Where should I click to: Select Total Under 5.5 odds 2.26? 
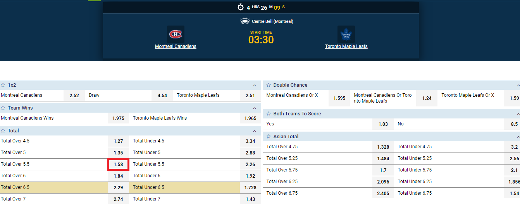[250, 165]
